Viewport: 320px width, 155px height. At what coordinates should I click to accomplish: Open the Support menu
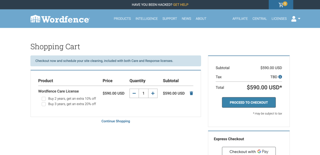tap(170, 19)
